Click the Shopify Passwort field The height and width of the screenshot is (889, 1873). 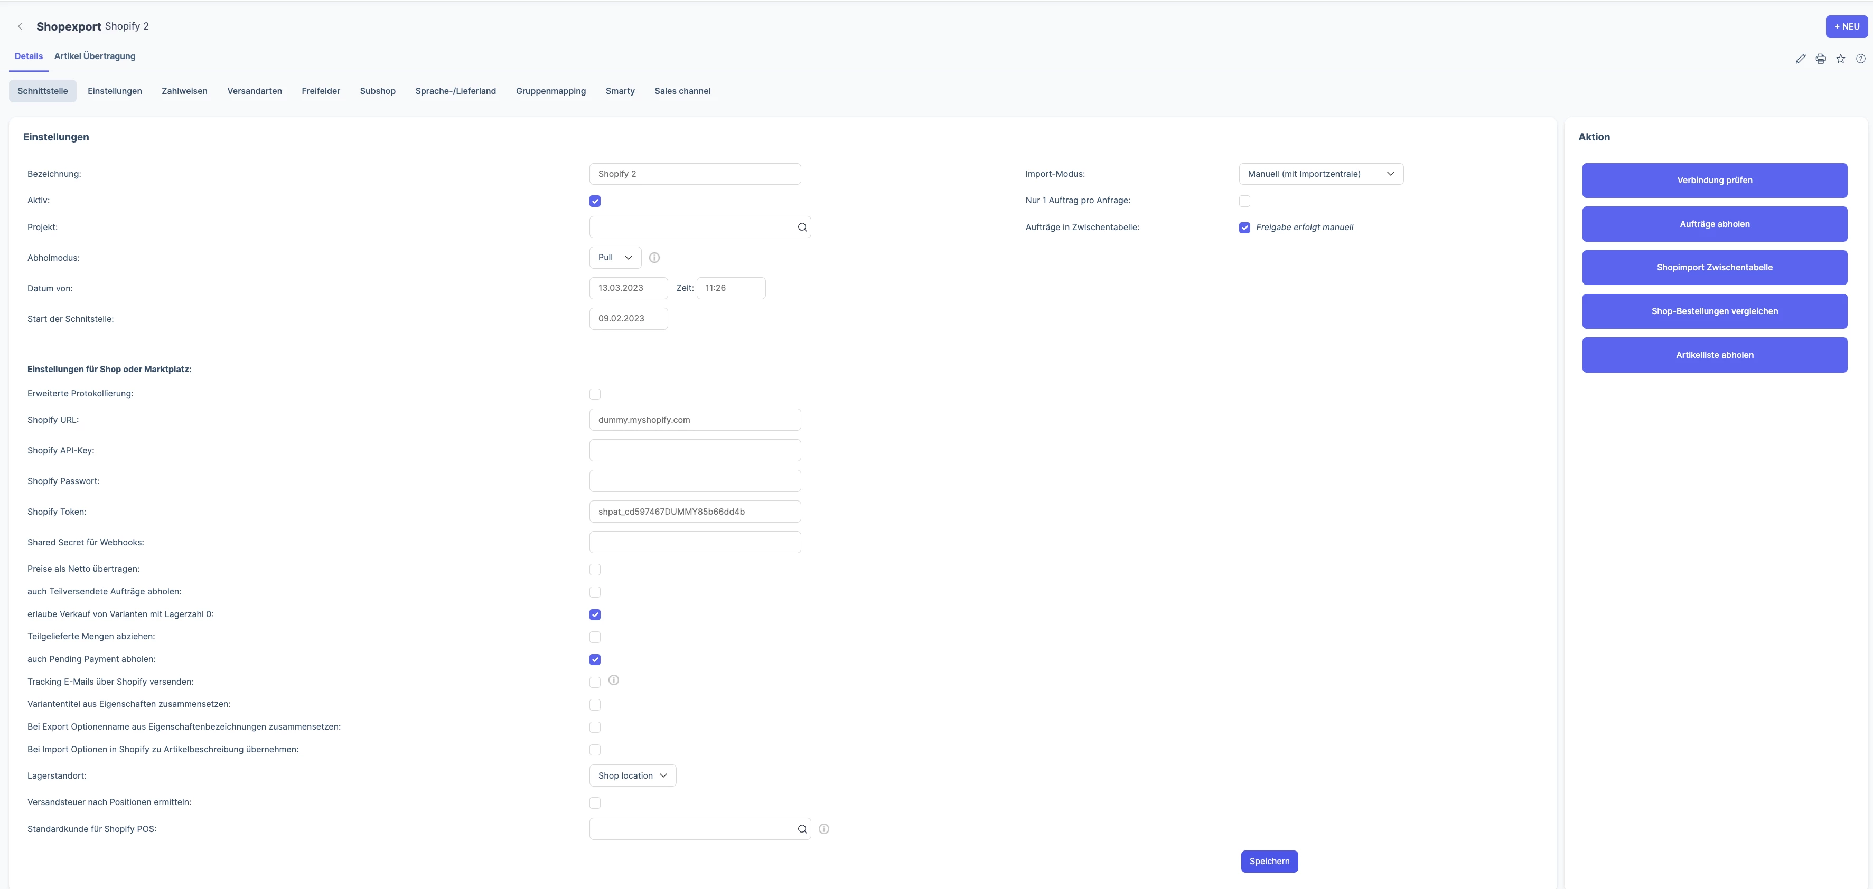pyautogui.click(x=695, y=481)
